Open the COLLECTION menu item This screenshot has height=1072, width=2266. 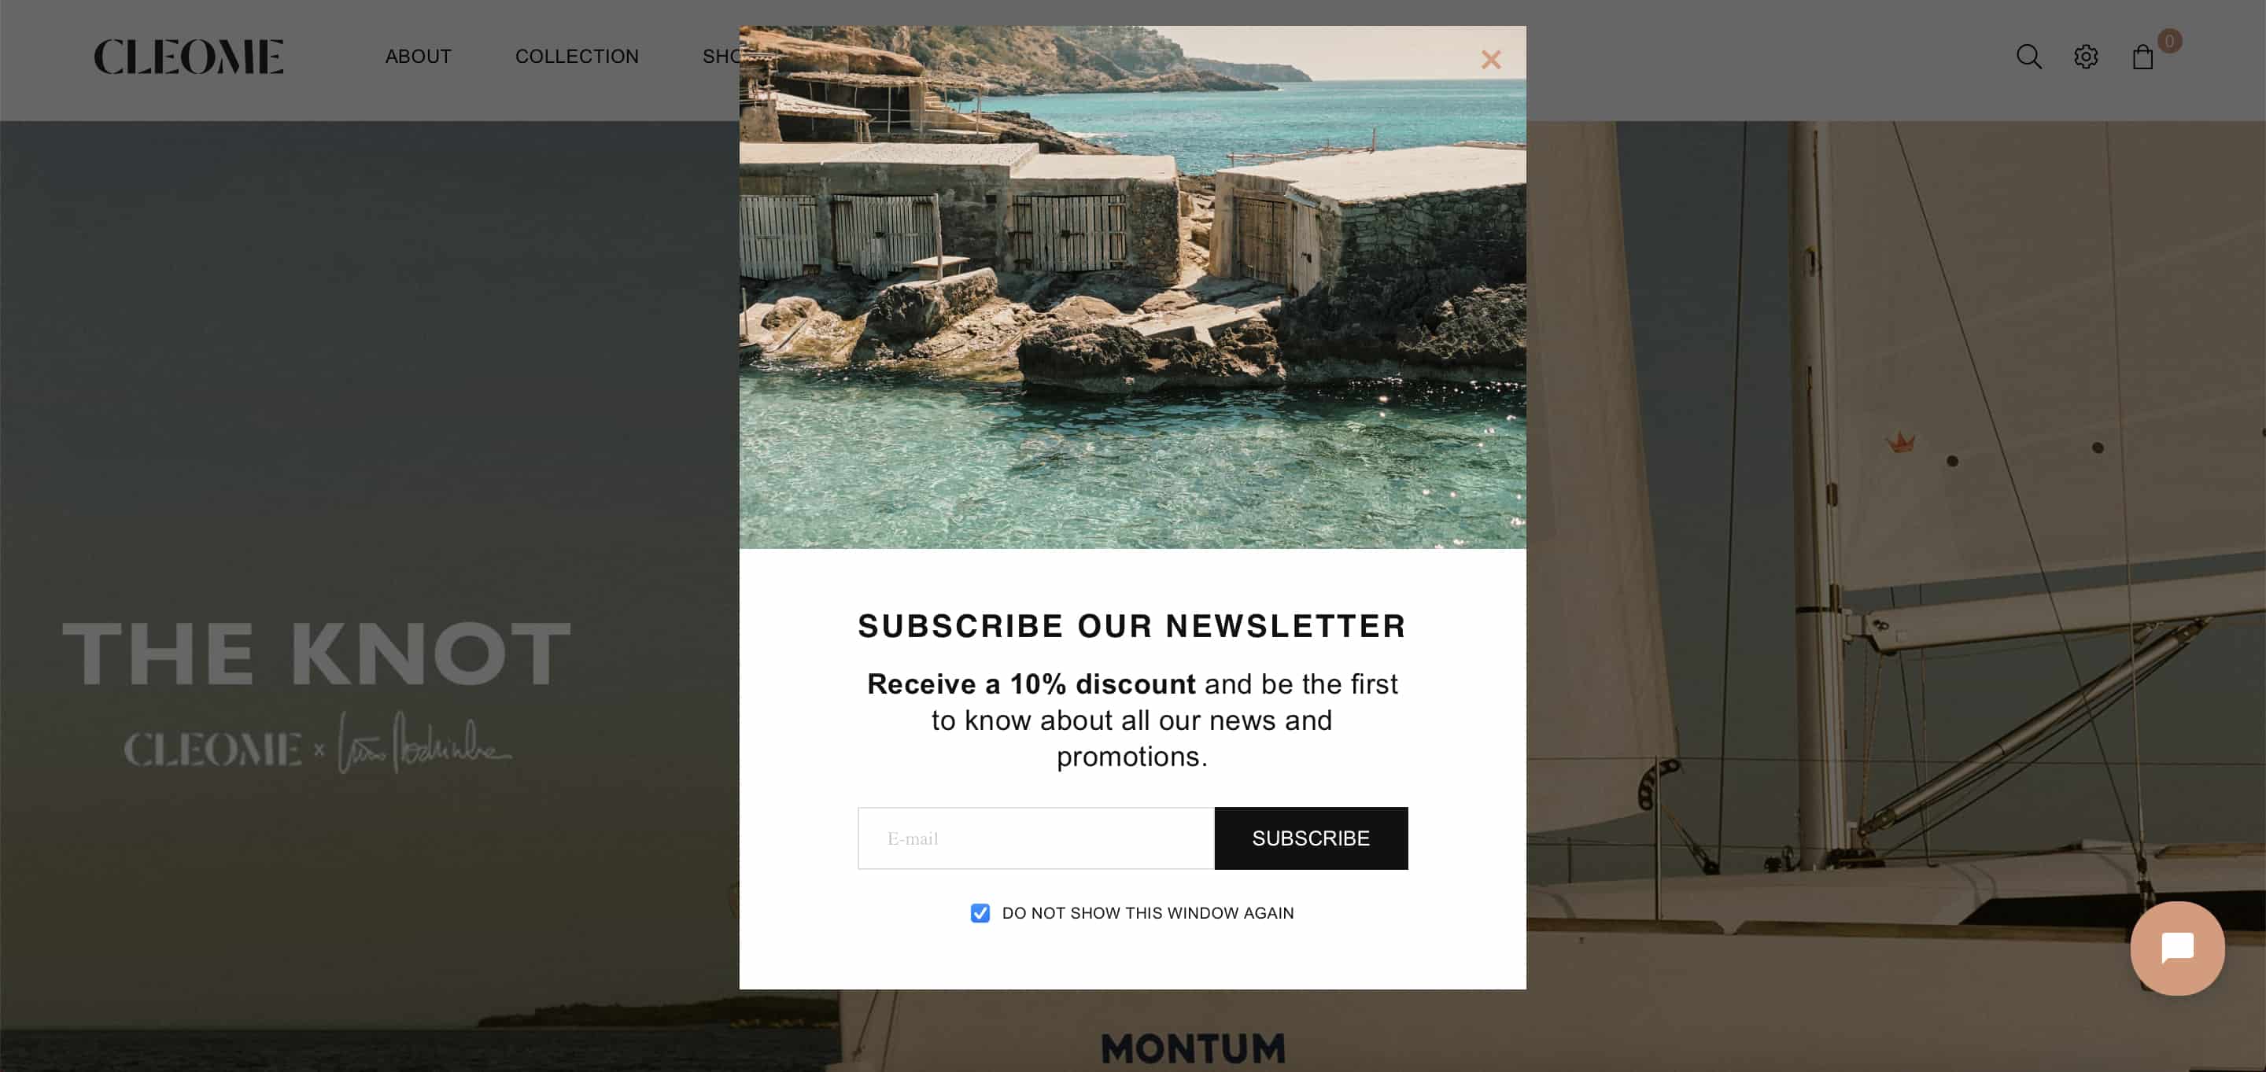[x=577, y=57]
